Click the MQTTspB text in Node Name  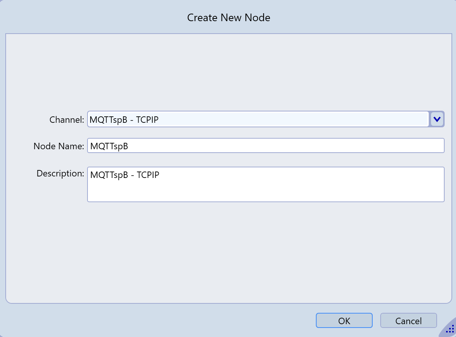point(109,146)
